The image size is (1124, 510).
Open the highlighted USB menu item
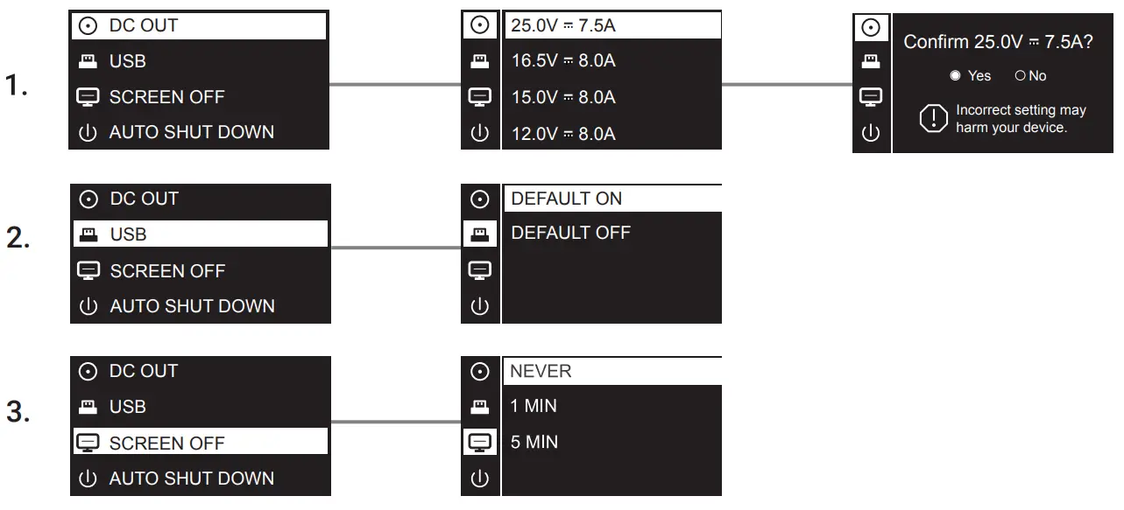pyautogui.click(x=200, y=234)
